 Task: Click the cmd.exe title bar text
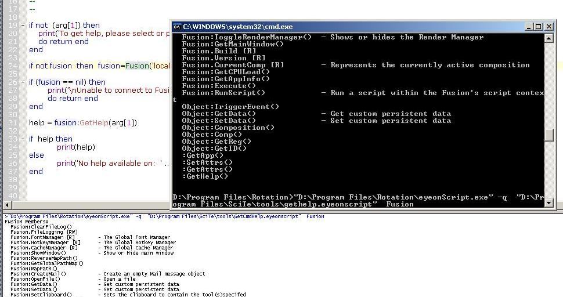tap(238, 27)
